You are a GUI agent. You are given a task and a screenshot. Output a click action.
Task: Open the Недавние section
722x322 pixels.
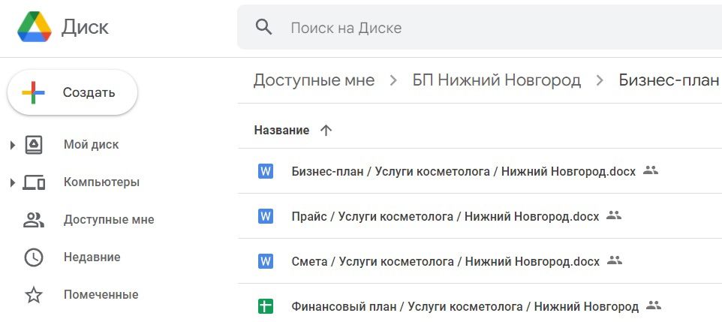pyautogui.click(x=92, y=257)
